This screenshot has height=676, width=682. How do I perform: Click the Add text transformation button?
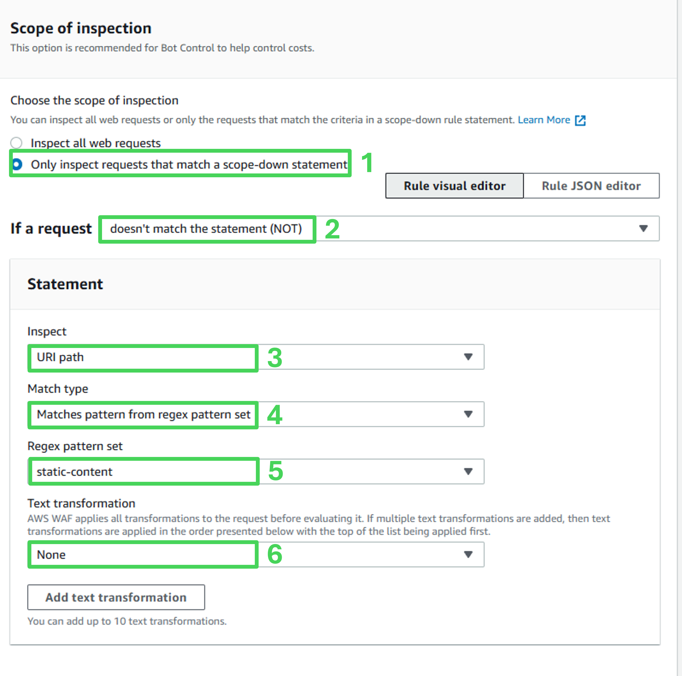116,597
